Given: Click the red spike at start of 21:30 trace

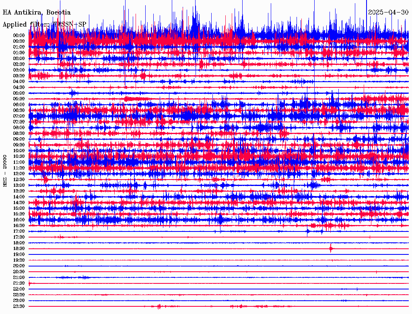Looking at the screenshot, I should coord(30,283).
